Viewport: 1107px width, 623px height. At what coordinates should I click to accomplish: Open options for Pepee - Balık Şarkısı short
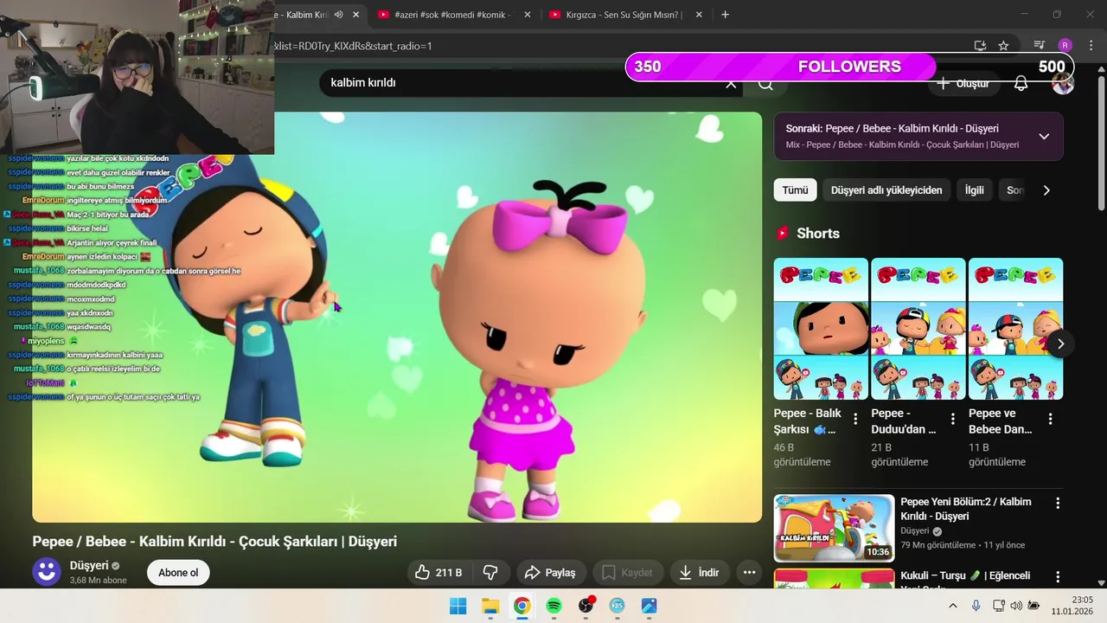coord(855,419)
